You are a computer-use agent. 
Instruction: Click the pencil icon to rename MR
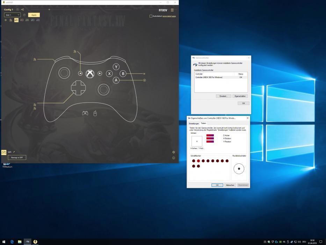point(14,152)
